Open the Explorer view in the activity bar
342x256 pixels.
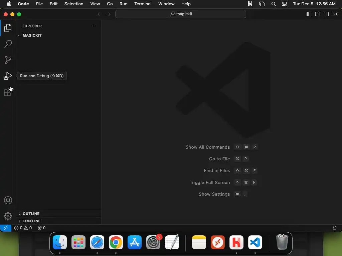pos(8,28)
